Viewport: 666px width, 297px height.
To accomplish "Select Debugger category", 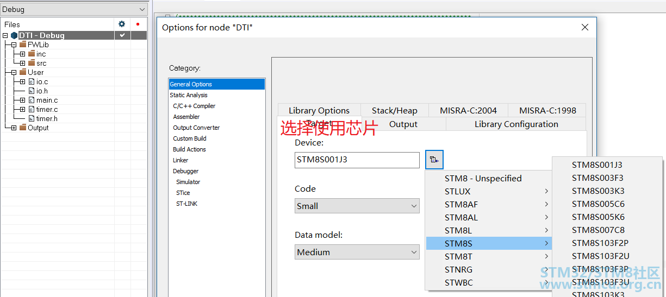I will [186, 171].
